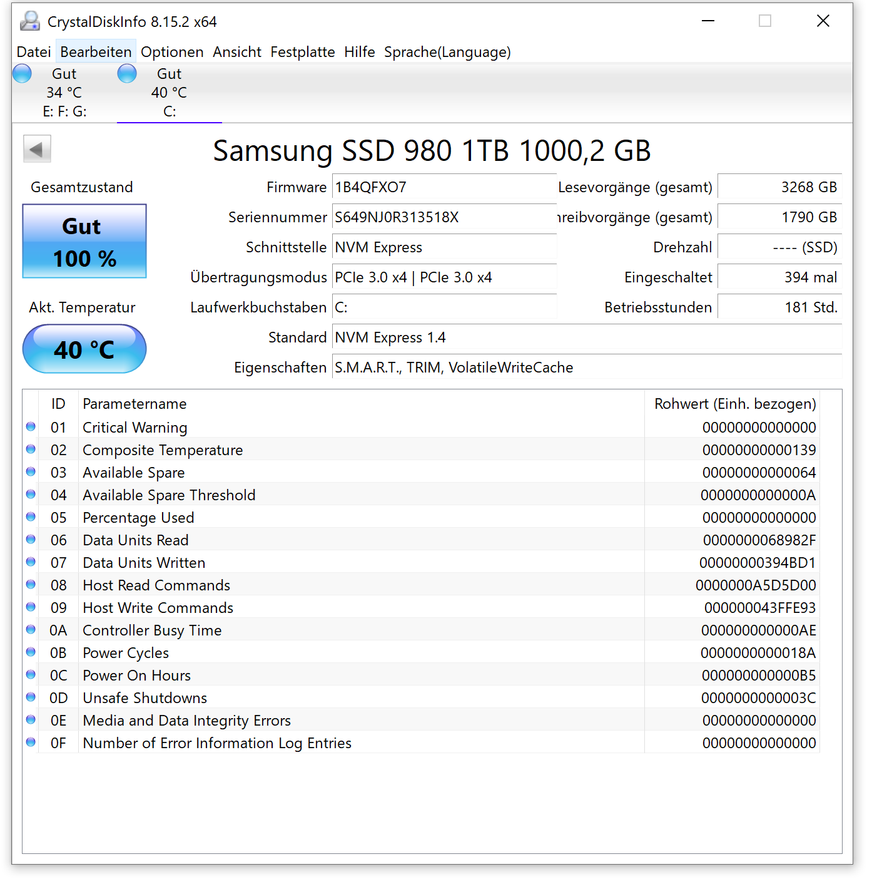Click the Samsung SSD 980 1TB title

pos(432,151)
